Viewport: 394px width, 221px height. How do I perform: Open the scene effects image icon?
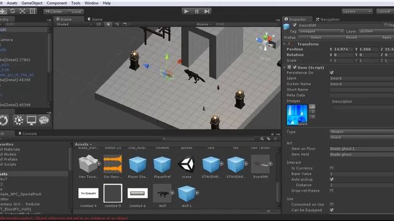(125, 25)
